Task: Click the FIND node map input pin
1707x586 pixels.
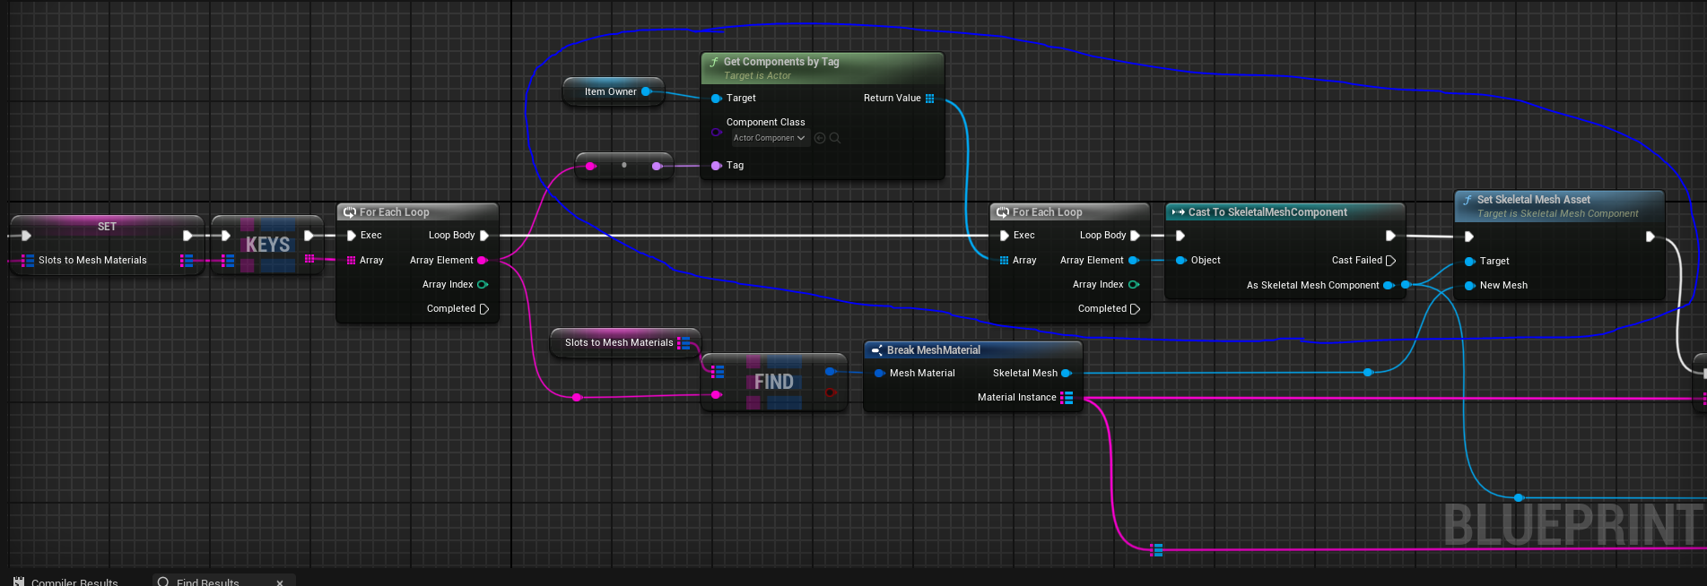Action: point(718,371)
